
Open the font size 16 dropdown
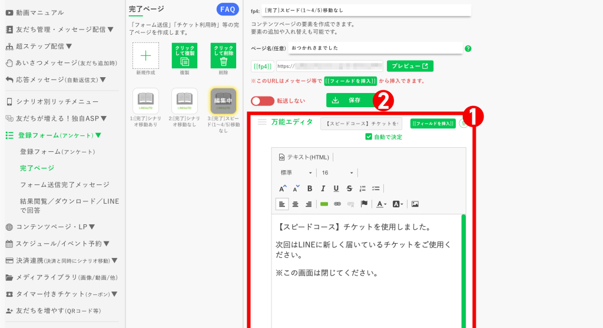pyautogui.click(x=337, y=173)
